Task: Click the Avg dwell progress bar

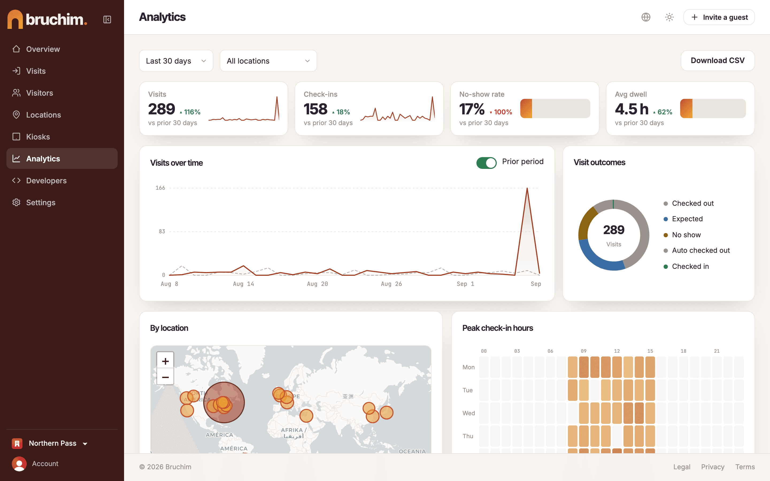Action: click(713, 108)
